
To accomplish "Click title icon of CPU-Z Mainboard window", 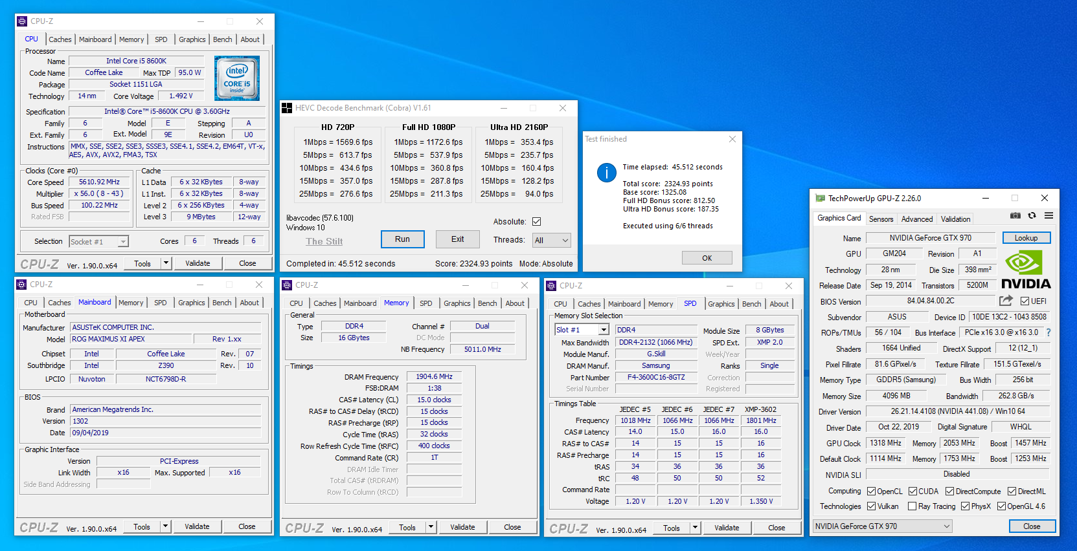I will [22, 285].
